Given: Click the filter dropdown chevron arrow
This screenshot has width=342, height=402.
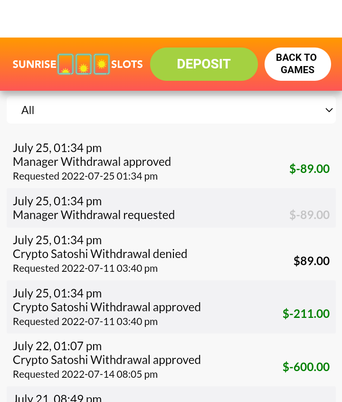Looking at the screenshot, I should (x=329, y=110).
